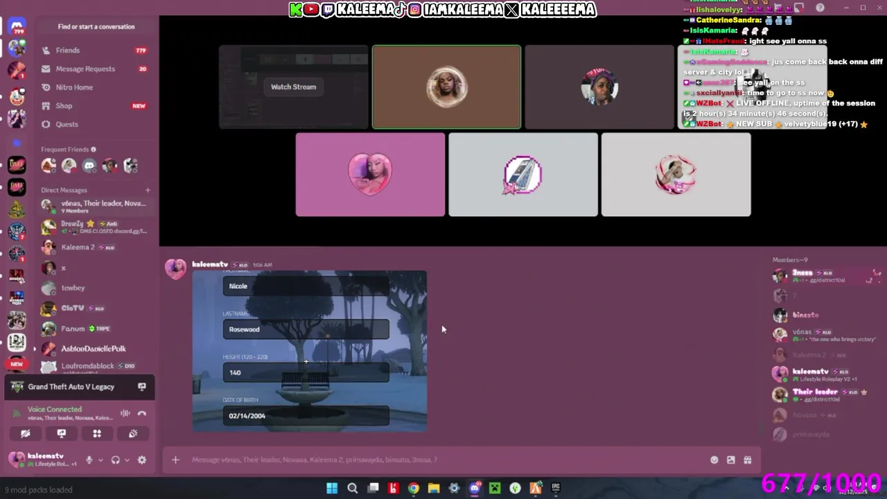Open Quests

[96, 124]
